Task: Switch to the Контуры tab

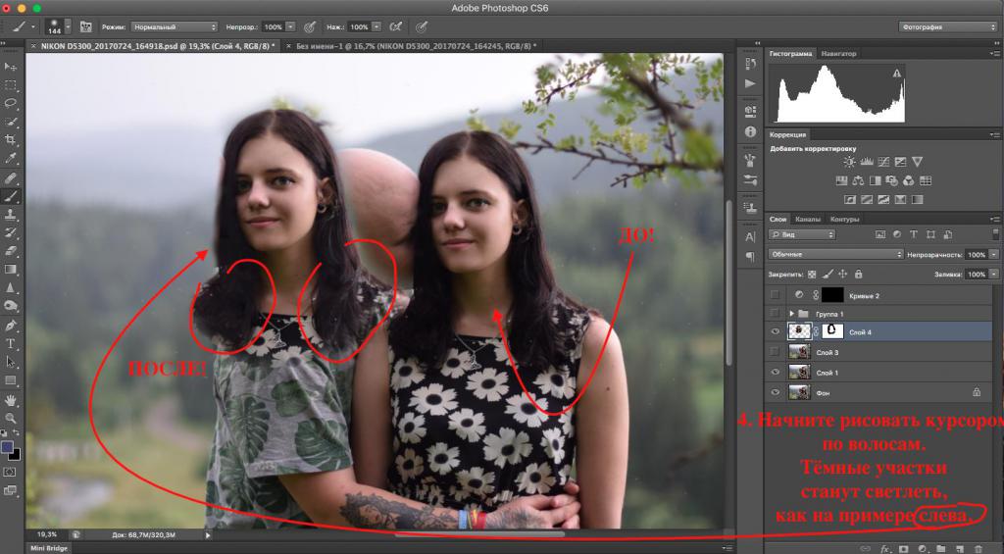Action: [x=844, y=219]
